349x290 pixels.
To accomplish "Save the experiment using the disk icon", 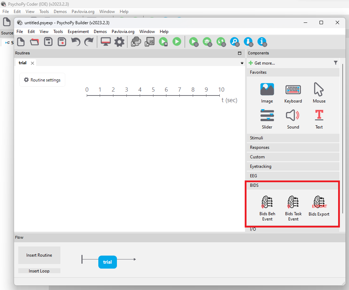I will [48, 42].
